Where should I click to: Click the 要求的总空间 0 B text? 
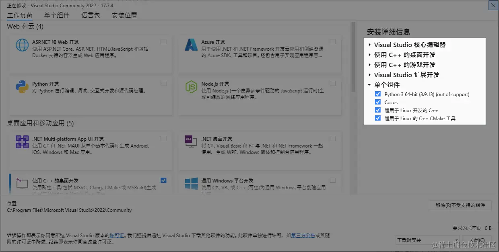coord(472,228)
